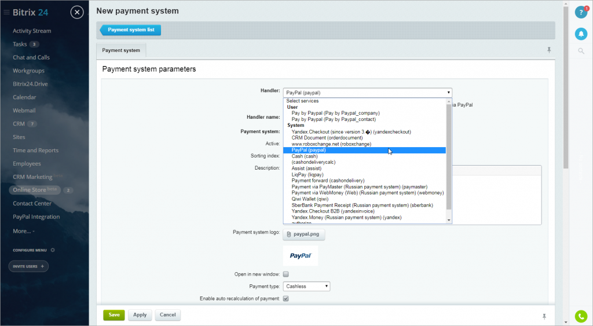The image size is (593, 326).
Task: Disable auto recalculation of payment checkbox
Action: tap(286, 298)
